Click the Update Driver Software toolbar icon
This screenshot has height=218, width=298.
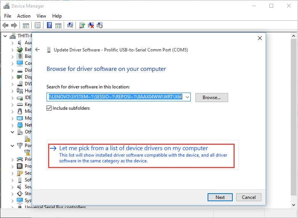click(x=82, y=26)
